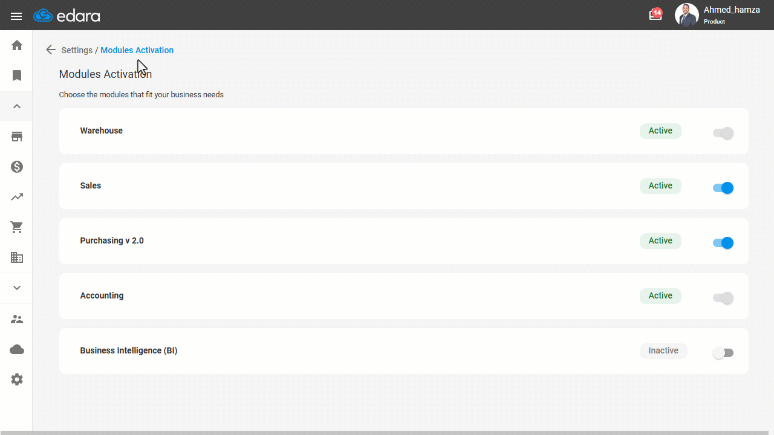Image resolution: width=774 pixels, height=435 pixels.
Task: Click the Sales module name
Action: (91, 185)
